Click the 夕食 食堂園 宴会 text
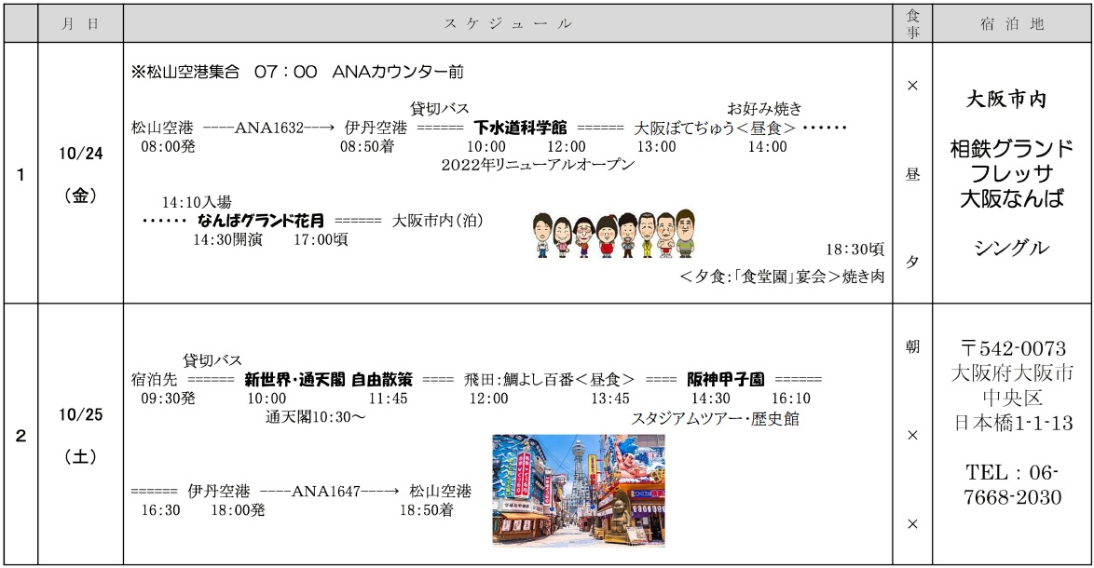This screenshot has width=1094, height=568. [781, 277]
